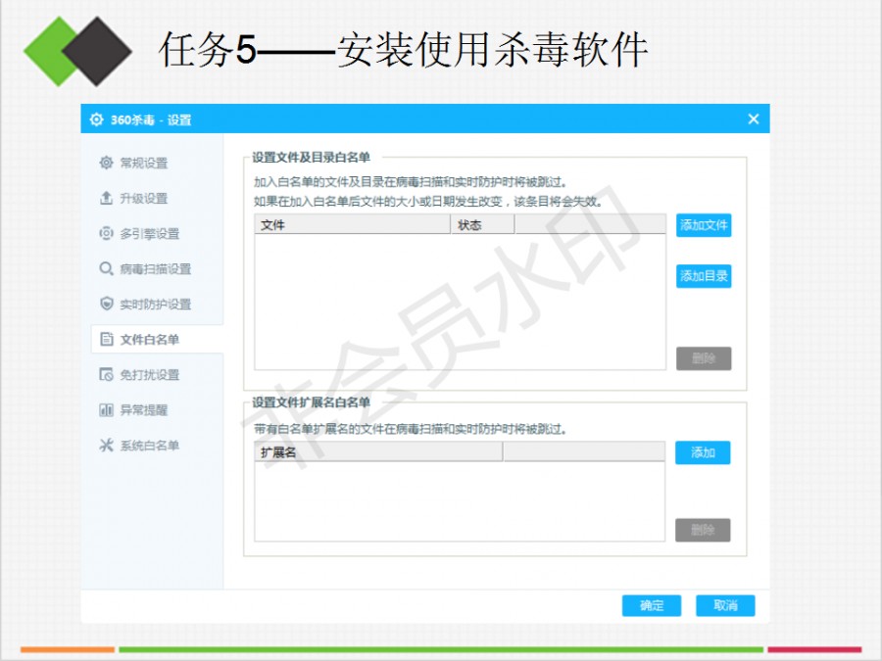The width and height of the screenshot is (882, 661).
Task: Click 添加 to add an extension
Action: coord(703,452)
